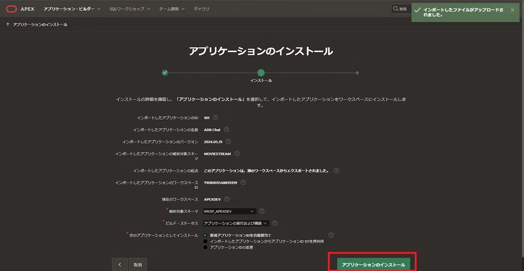Select 新規アプリケーションIDを自動割当て option
The width and height of the screenshot is (524, 271).
(x=205, y=235)
